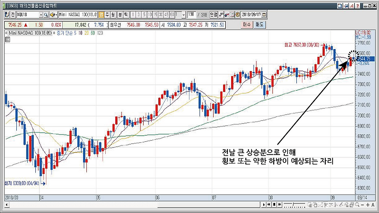
Task: Click the volume 17,842 value
Action: coord(81,25)
